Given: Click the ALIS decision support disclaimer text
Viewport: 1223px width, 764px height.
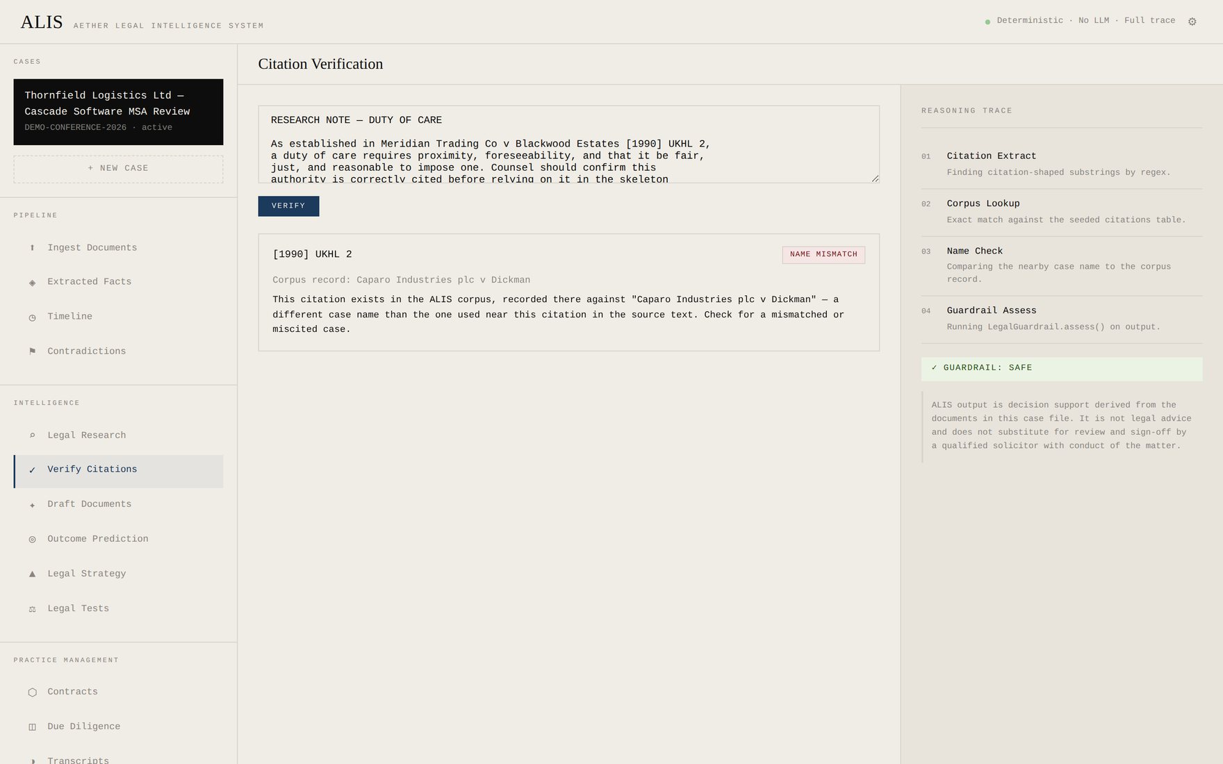Looking at the screenshot, I should [1062, 426].
